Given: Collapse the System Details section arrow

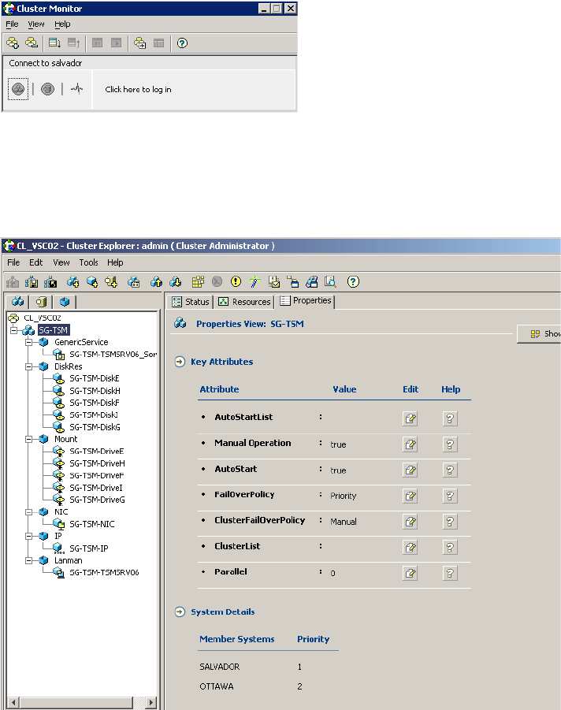Looking at the screenshot, I should click(180, 612).
